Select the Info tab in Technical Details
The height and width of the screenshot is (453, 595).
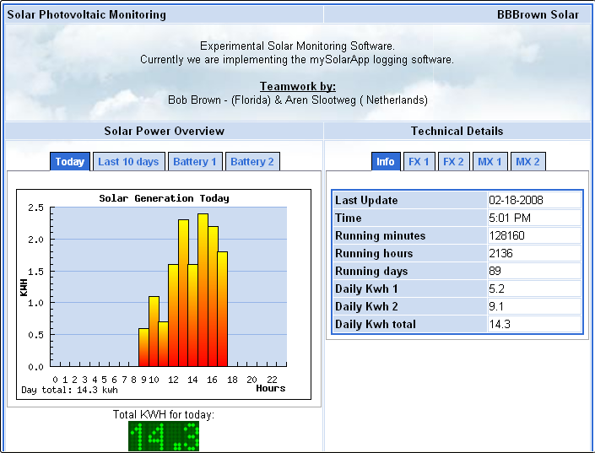pyautogui.click(x=386, y=162)
